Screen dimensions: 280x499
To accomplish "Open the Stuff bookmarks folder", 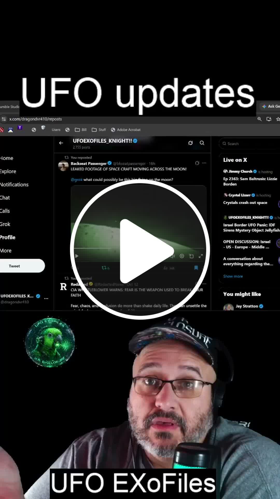I will click(x=99, y=130).
